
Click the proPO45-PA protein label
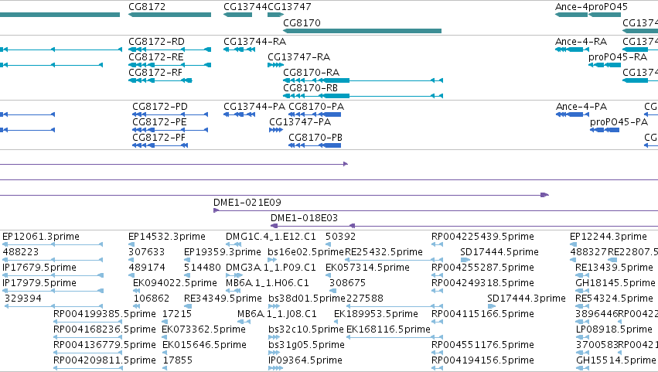click(619, 122)
